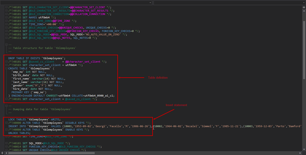Collapse the 'Dumping data for table' comment block
This screenshot has height=155, width=306.
coord(6,106)
